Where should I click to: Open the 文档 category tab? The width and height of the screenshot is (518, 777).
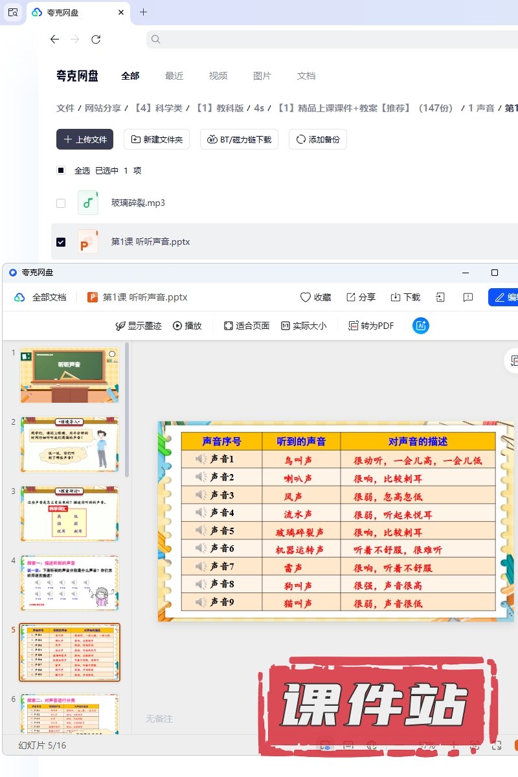pyautogui.click(x=306, y=76)
